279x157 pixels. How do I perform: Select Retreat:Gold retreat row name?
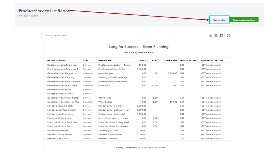tap(58, 130)
